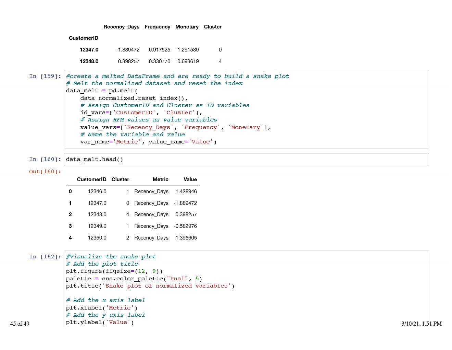Viewport: 452px width, 350px height.
Task: Focus the pd.melt code cell
Action: click(246, 109)
